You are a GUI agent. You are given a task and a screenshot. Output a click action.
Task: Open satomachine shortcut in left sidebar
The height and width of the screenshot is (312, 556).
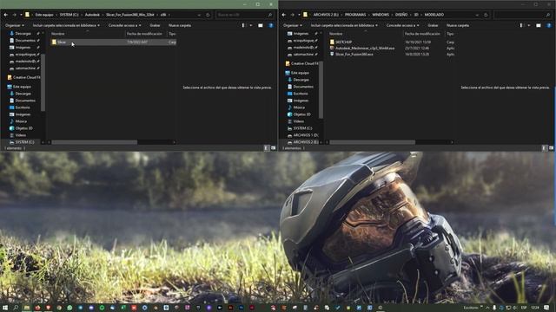24,68
